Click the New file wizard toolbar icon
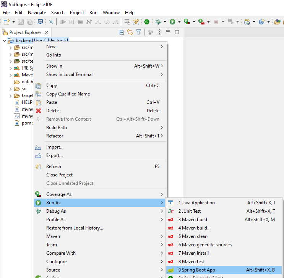This screenshot has height=278, width=284. tap(7, 22)
